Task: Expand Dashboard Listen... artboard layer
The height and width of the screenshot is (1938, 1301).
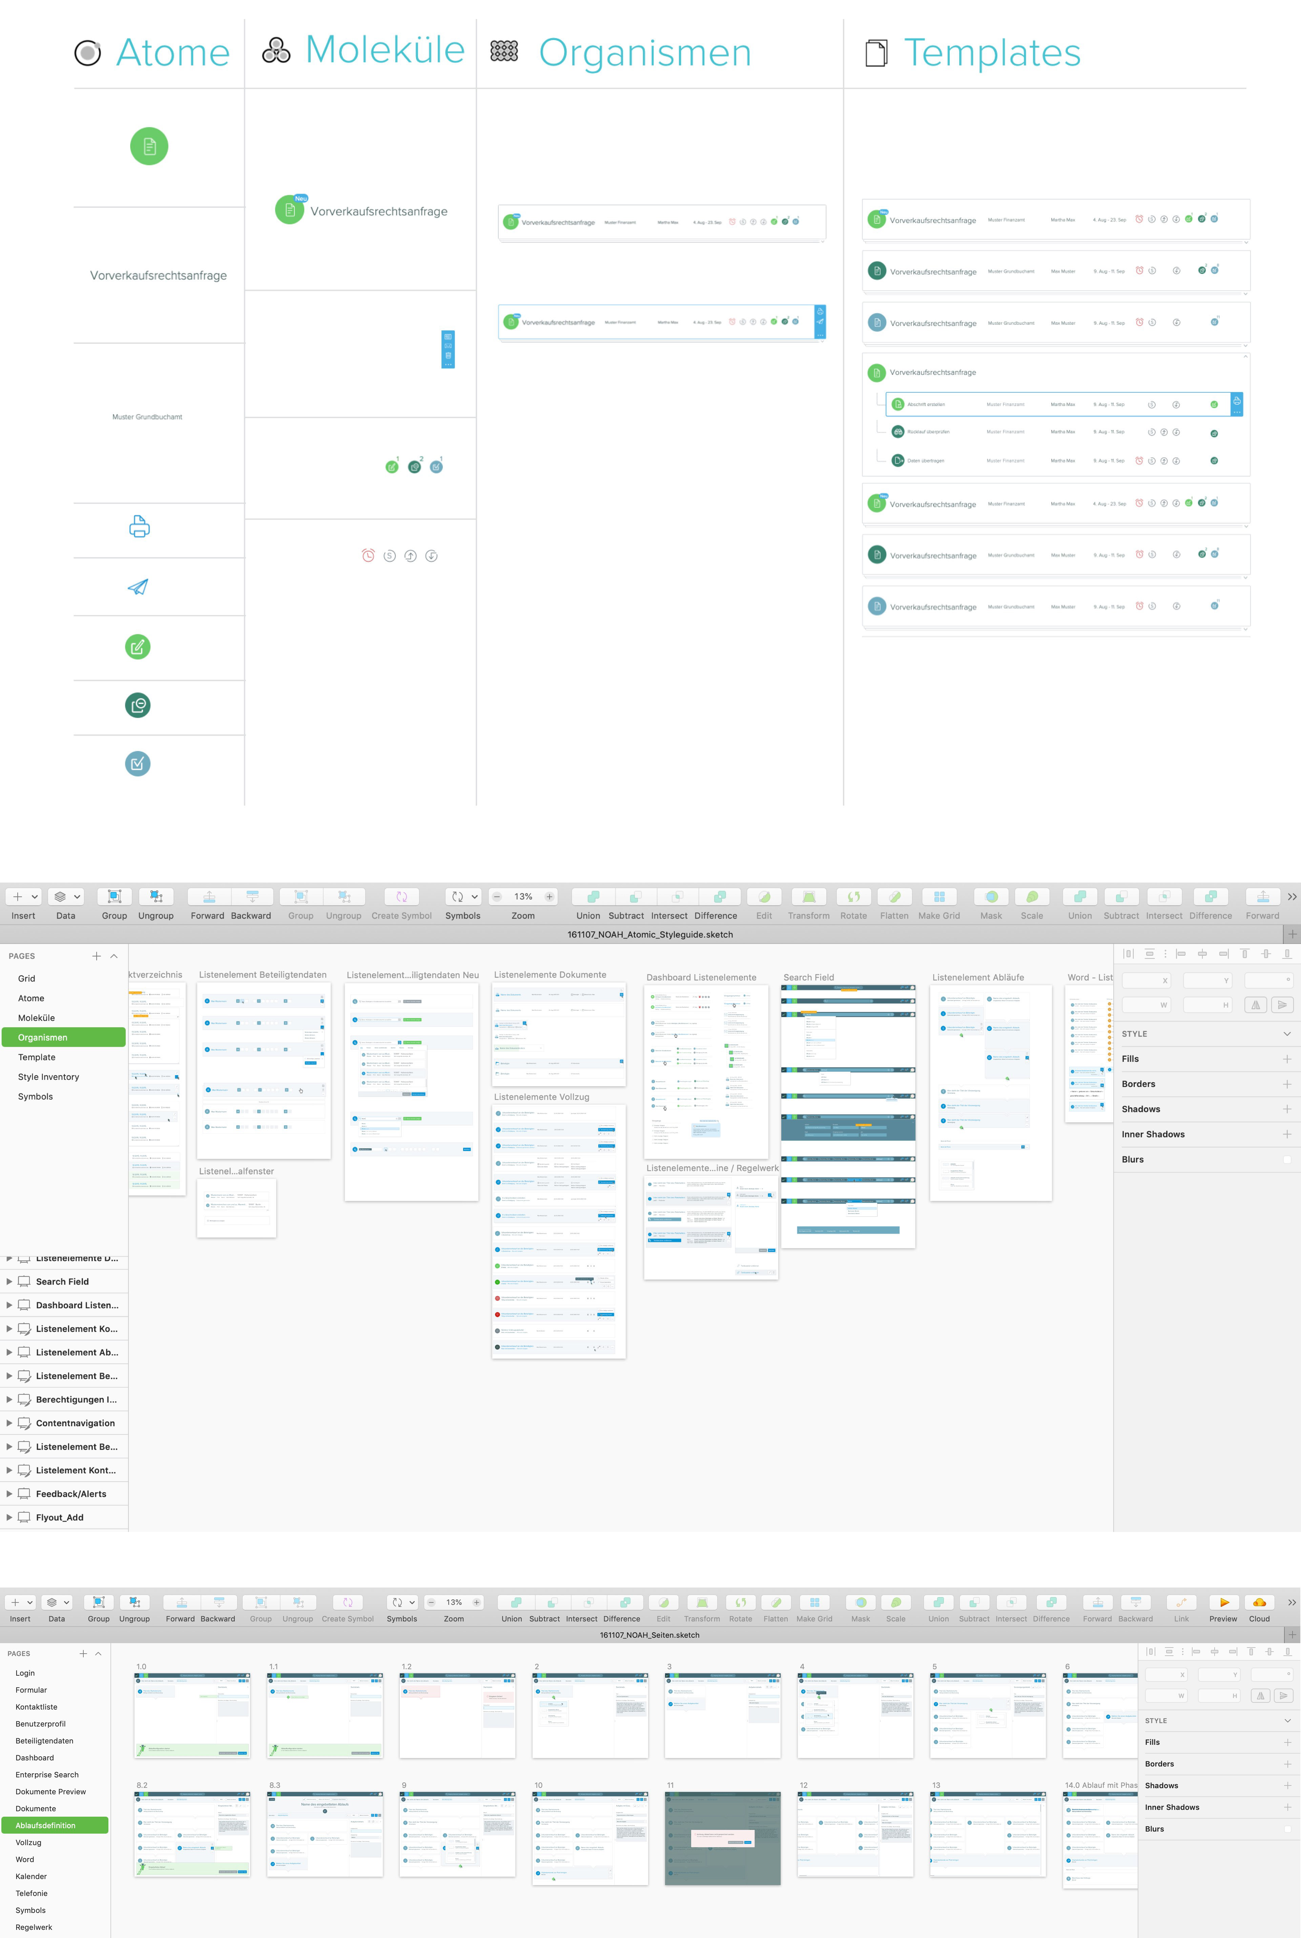Action: pyautogui.click(x=9, y=1305)
